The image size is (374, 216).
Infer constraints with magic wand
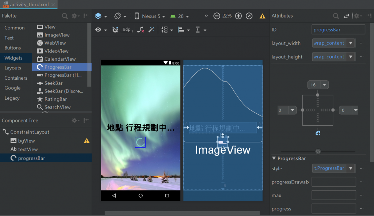[x=152, y=30]
